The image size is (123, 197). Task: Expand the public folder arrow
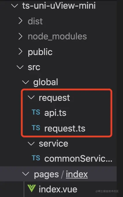click(20, 52)
